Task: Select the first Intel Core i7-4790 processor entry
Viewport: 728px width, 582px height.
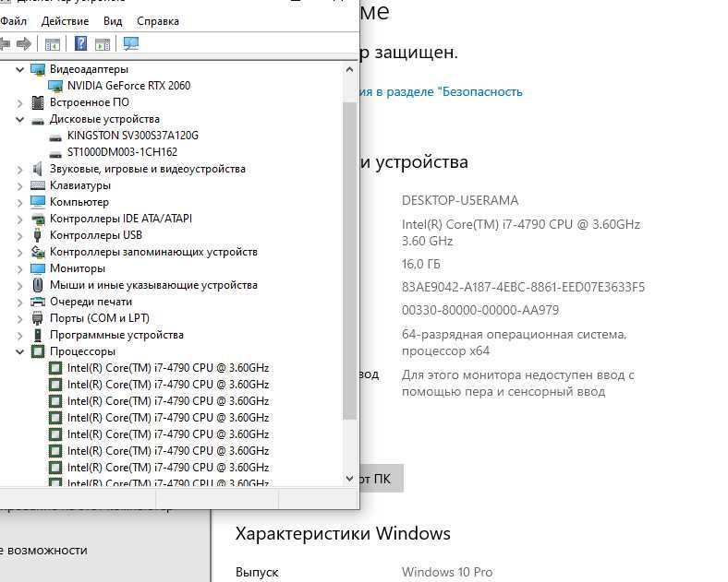Action: (x=168, y=368)
